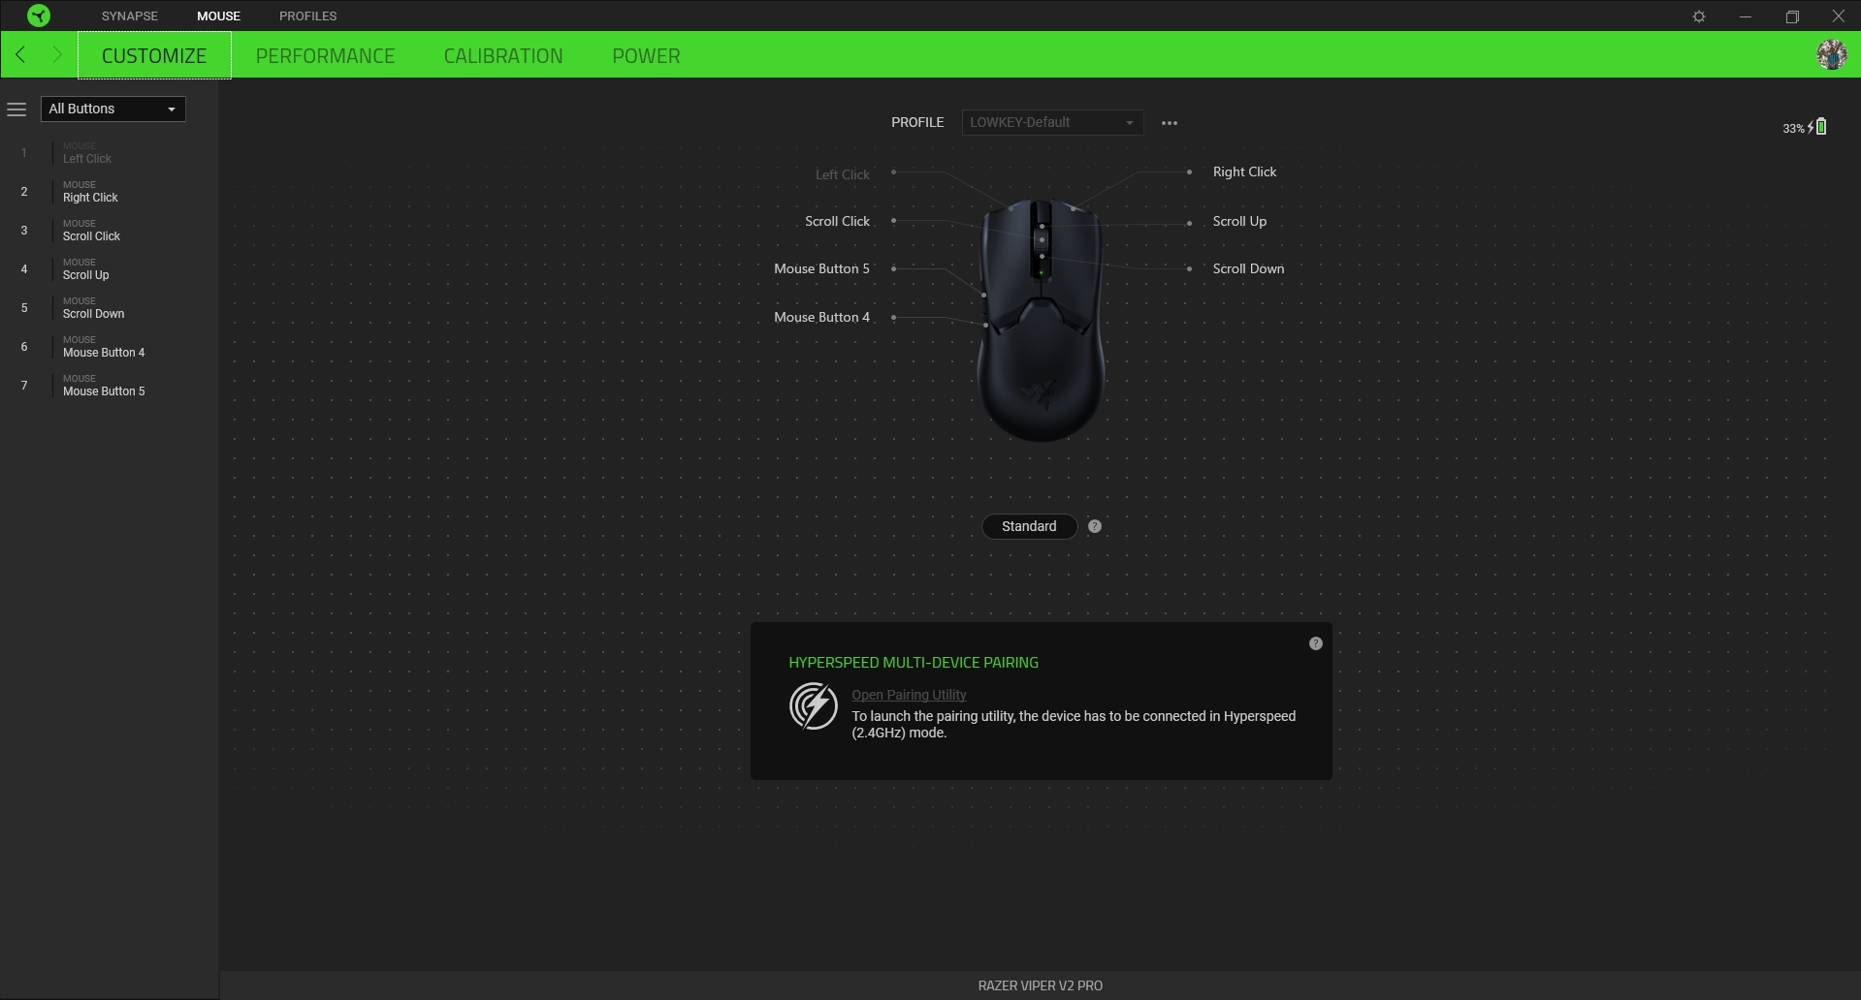Select row 6 Mouse Button 4 in sidebar
Screen dimensions: 1861x1000
109,347
